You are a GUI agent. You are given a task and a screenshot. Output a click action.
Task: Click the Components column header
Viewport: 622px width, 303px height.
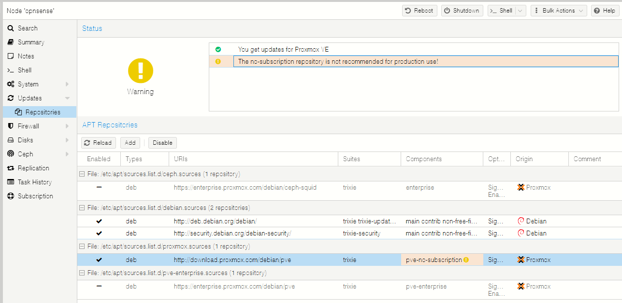442,159
